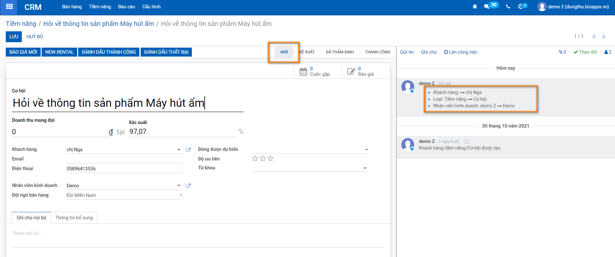Click Ghi chú in chatter
Image resolution: width=615 pixels, height=257 pixels.
point(429,52)
